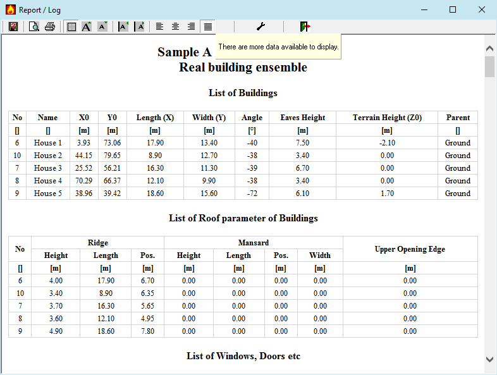
Task: Decrease left indent
Action: (123, 27)
